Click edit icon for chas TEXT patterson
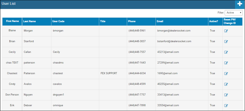The image size is (245, 111). click(226, 63)
